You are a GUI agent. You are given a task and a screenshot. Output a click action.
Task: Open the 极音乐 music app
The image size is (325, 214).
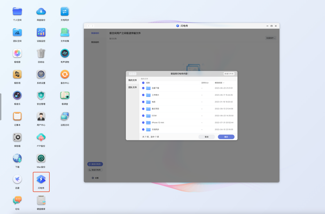point(17,96)
